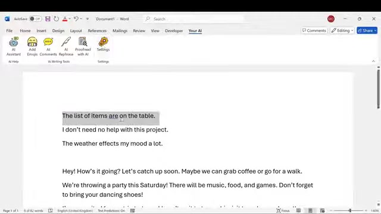Click the Add Emojis tool
The width and height of the screenshot is (381, 214).
(x=32, y=46)
